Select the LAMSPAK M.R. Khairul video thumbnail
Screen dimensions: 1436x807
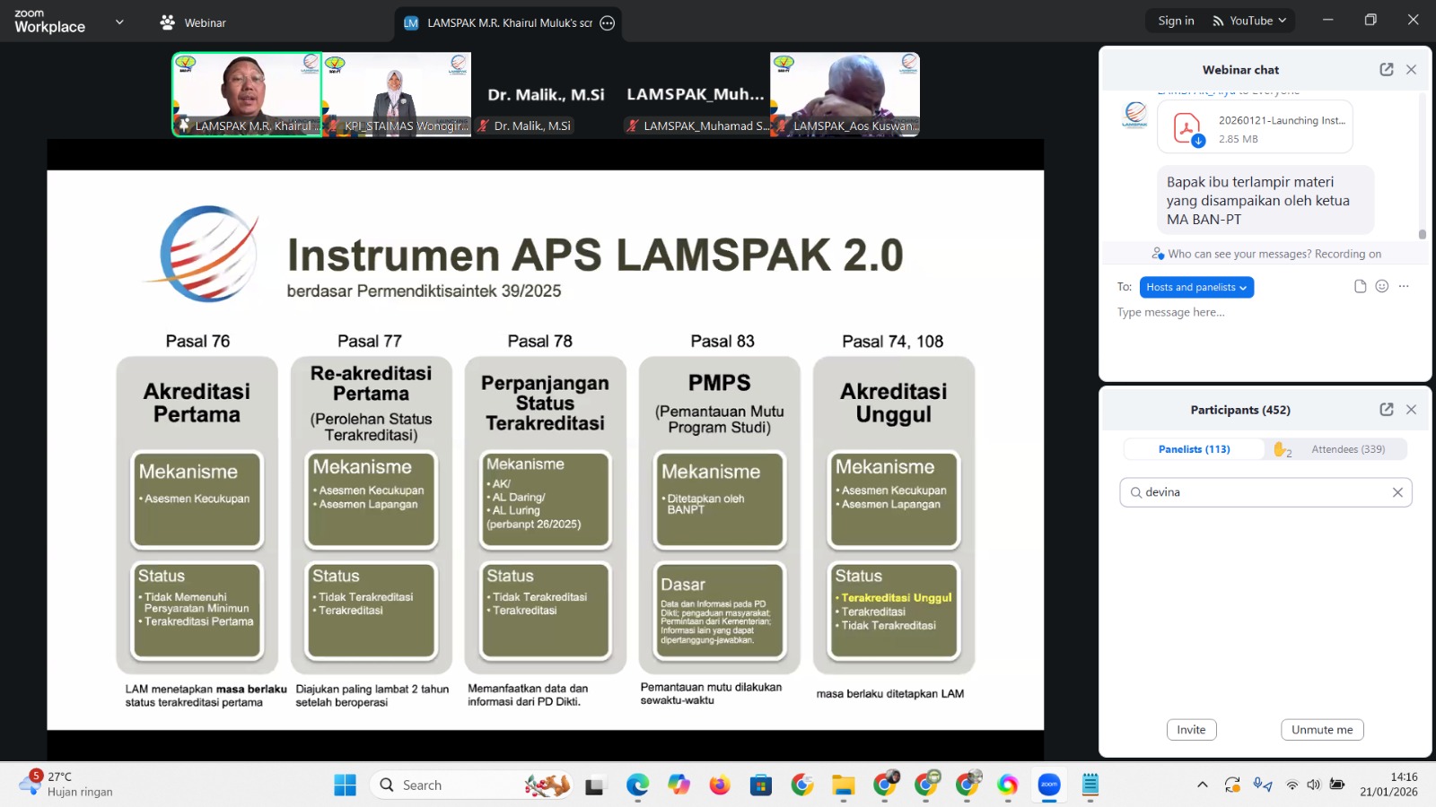tap(247, 94)
